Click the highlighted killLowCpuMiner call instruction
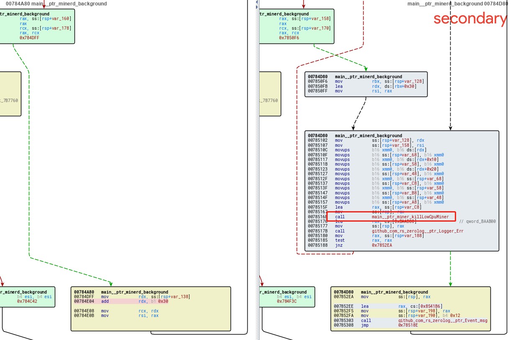Screen dimensions: 513x340 390,217
